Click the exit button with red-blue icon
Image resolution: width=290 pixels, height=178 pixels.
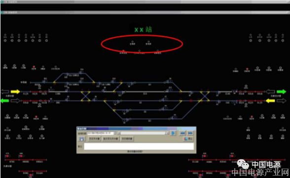point(188,139)
